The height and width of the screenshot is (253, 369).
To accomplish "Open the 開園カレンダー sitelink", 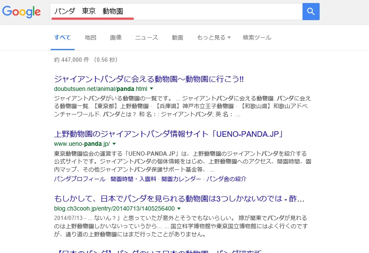I will tap(181, 179).
